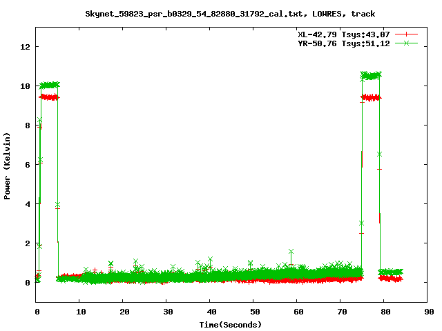Select the YR-50.76 Tsys:51.12 legend entry
This screenshot has width=442, height=331.
(x=344, y=43)
